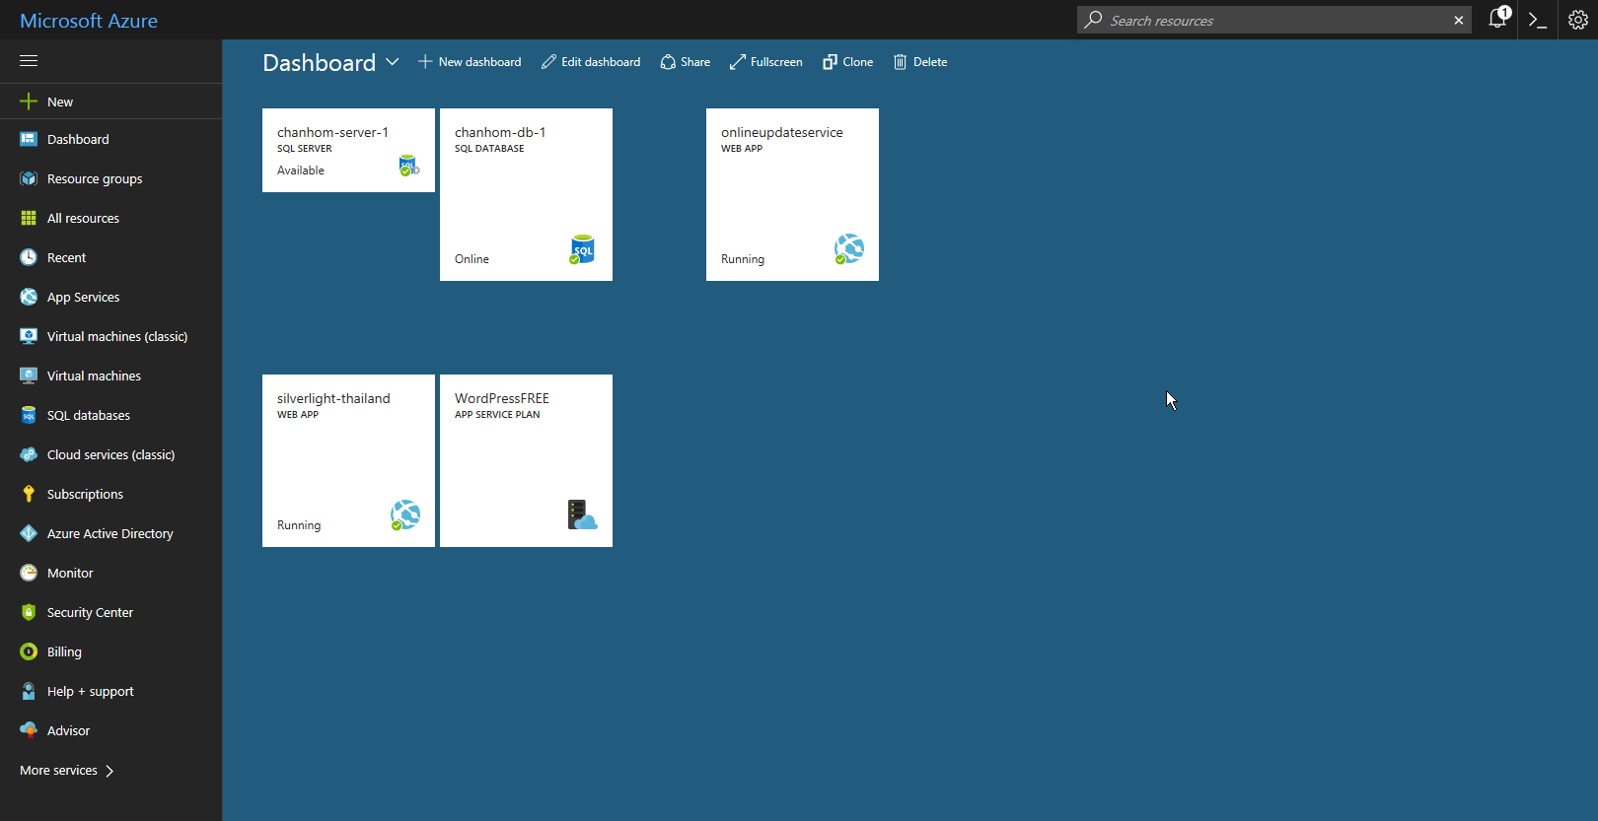Select Security Center label in the sidebar
Screen dimensions: 1598x821
90,612
